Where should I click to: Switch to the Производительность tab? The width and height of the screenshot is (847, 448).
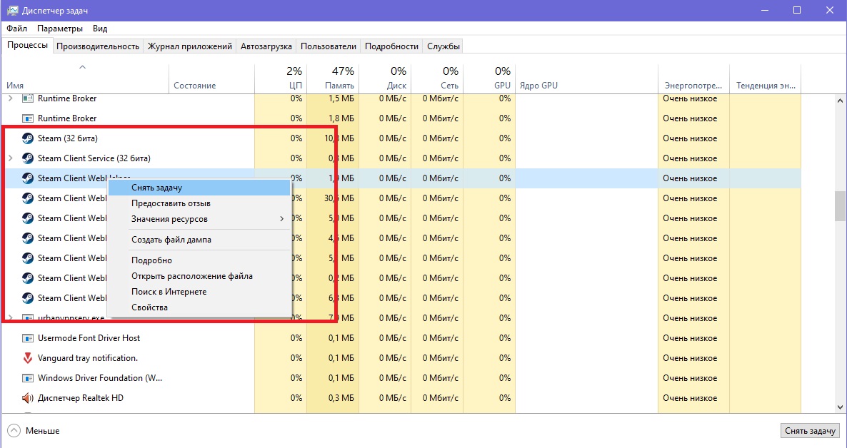pyautogui.click(x=98, y=46)
